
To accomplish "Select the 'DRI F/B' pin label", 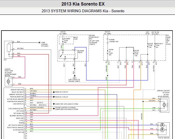I will click(21, 132).
